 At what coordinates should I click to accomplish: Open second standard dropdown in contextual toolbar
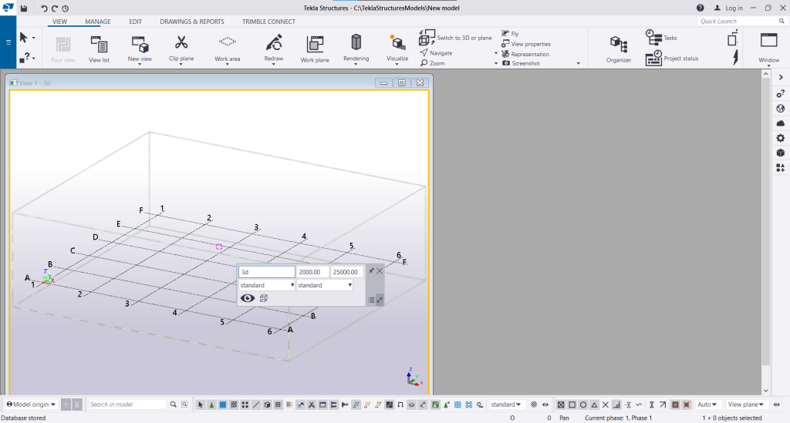tap(325, 285)
